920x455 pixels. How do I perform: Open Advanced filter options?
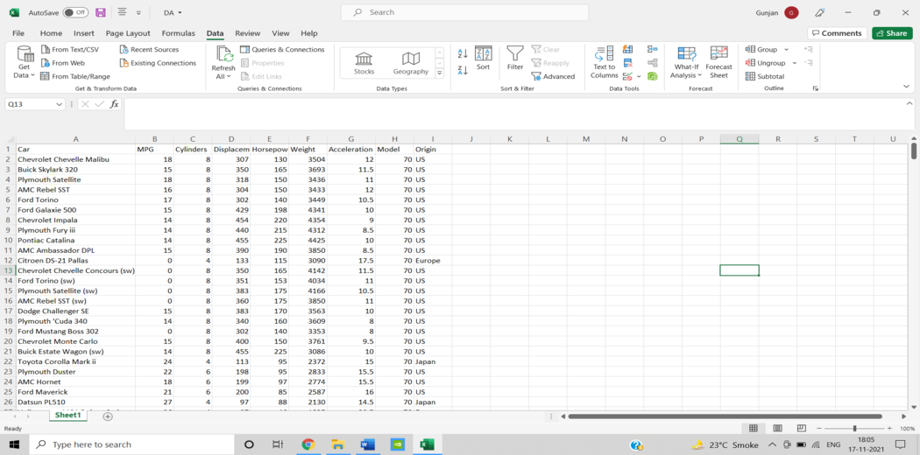click(553, 77)
